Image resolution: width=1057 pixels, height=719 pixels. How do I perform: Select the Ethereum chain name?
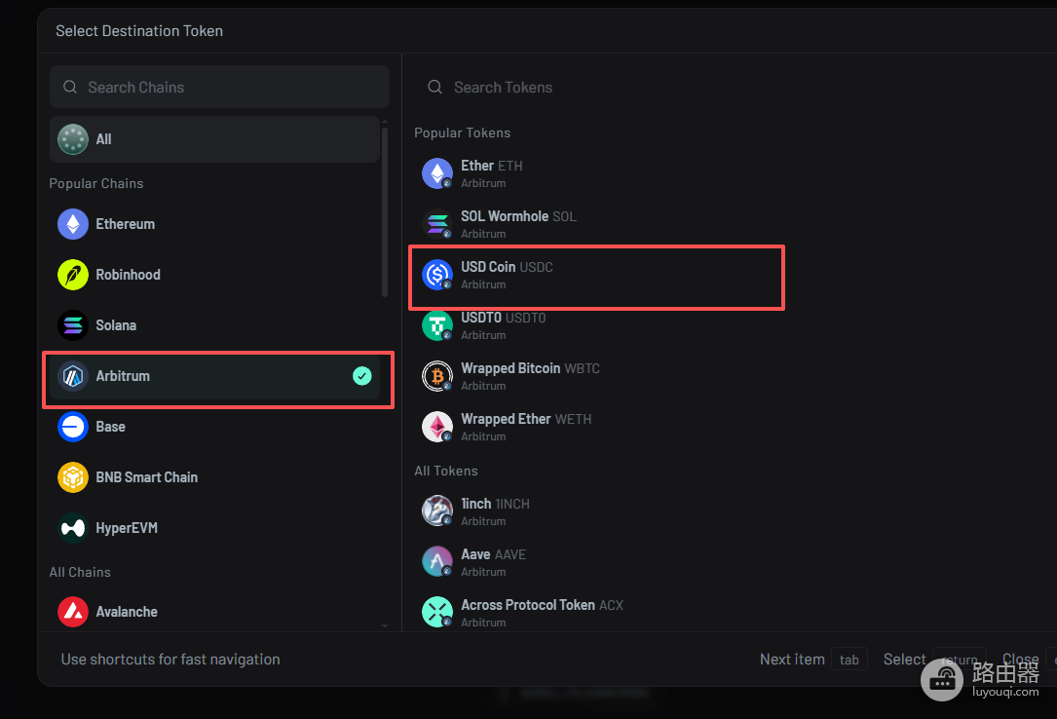pos(126,224)
